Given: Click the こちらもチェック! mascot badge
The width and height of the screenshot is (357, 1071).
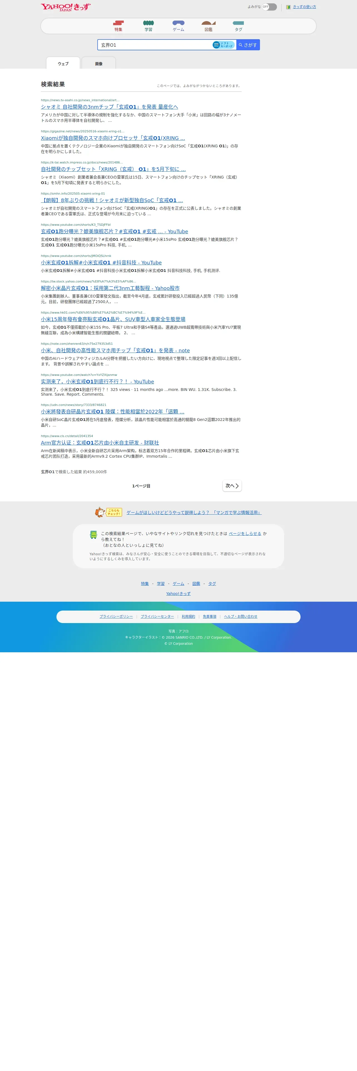Looking at the screenshot, I should click(x=108, y=512).
